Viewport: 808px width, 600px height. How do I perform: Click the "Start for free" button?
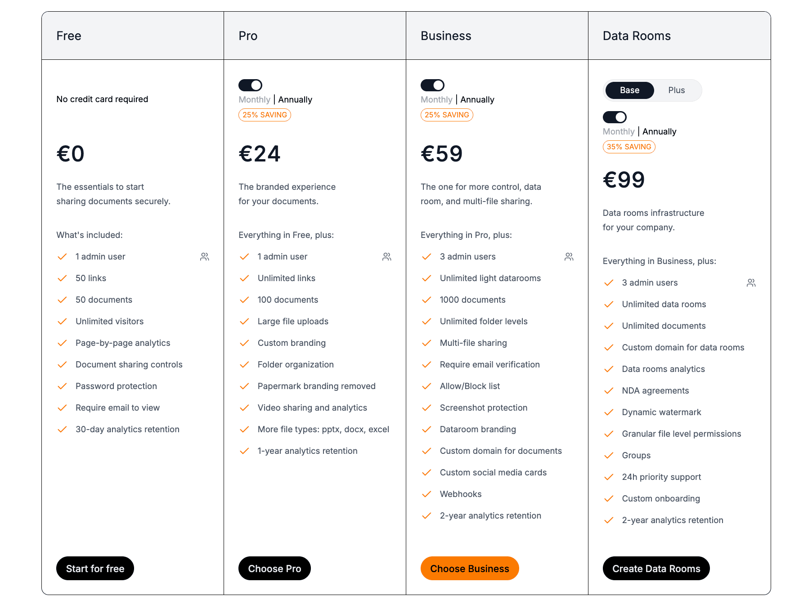[94, 568]
